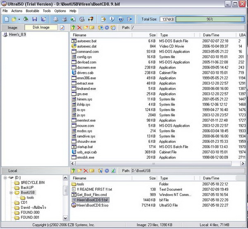This screenshot has width=248, height=229.
Task: Click the Total Size 1374KB field
Action: [x=167, y=19]
